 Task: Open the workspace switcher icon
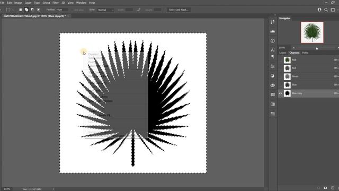coord(333,10)
